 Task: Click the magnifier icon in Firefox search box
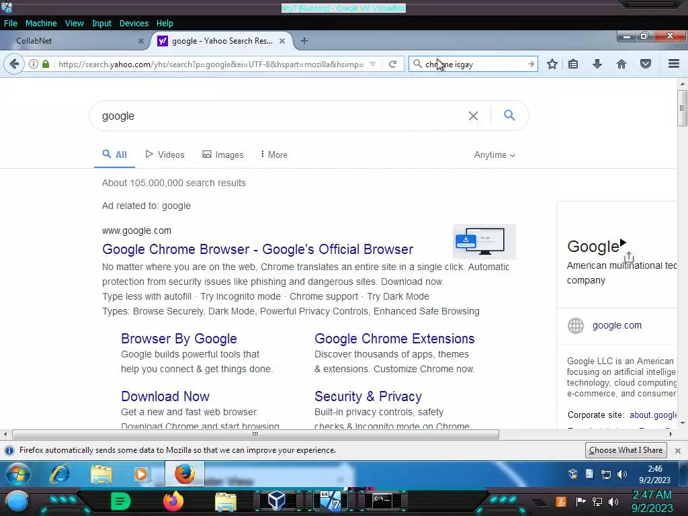coord(417,64)
